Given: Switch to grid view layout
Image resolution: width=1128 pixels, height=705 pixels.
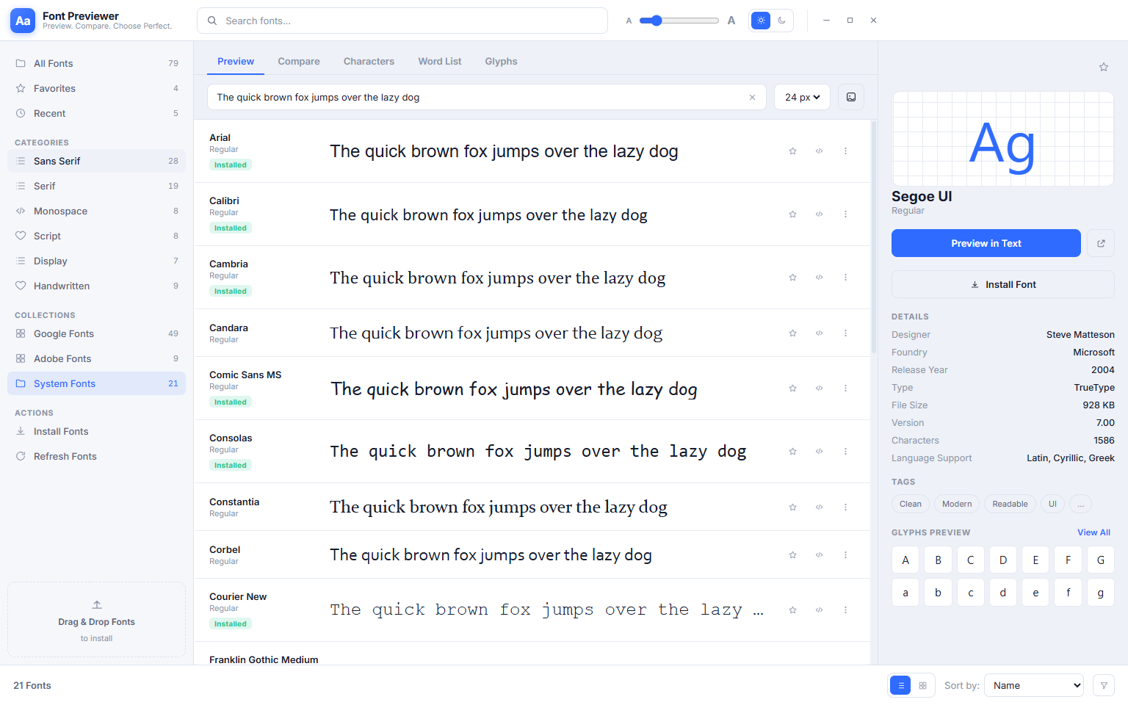Looking at the screenshot, I should point(922,685).
